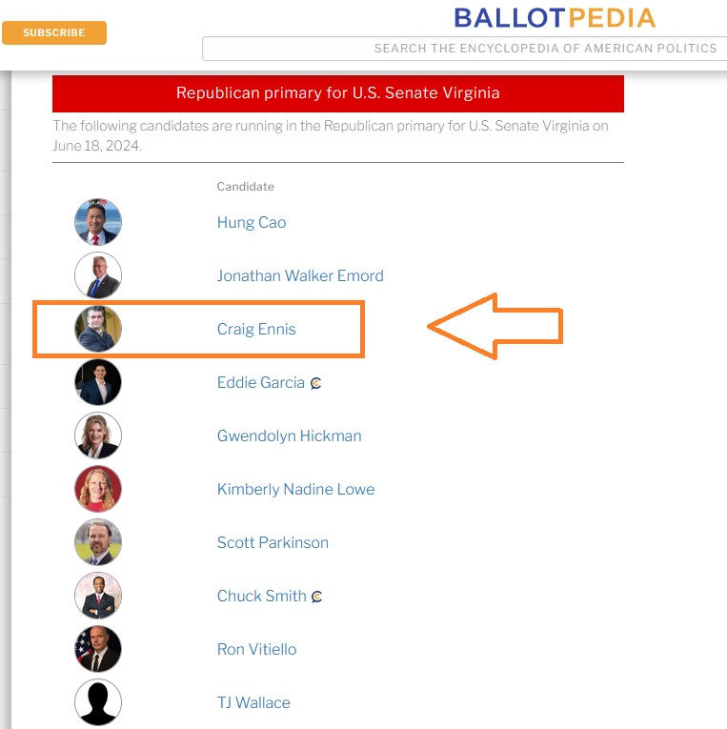The width and height of the screenshot is (727, 729).
Task: Click the thumbnail photo beside Hung Cao
Action: (98, 222)
